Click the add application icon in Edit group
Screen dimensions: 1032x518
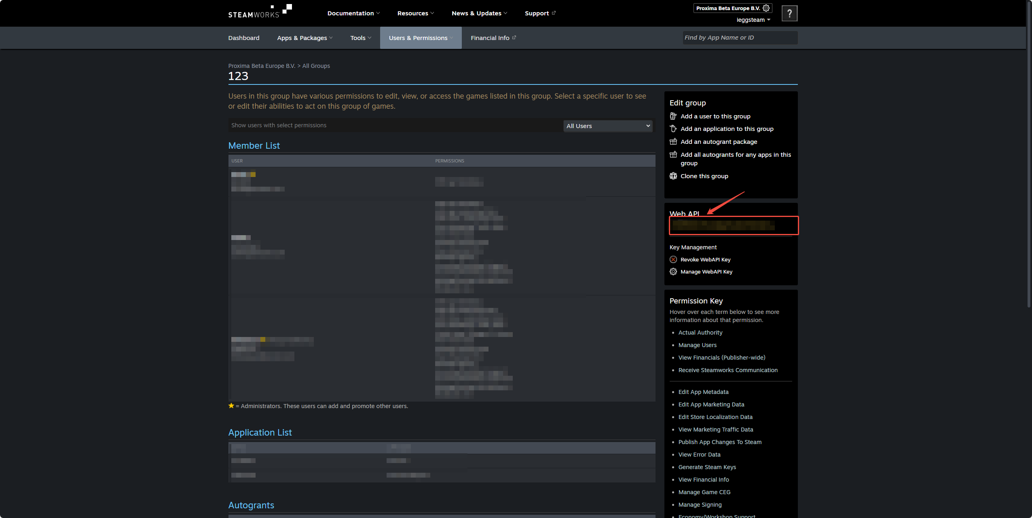pyautogui.click(x=673, y=129)
